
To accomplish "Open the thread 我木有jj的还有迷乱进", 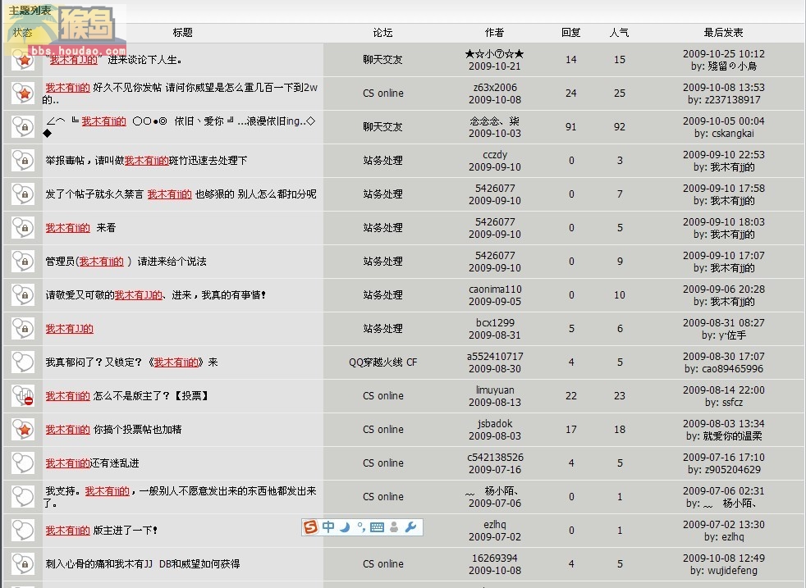I will (93, 463).
